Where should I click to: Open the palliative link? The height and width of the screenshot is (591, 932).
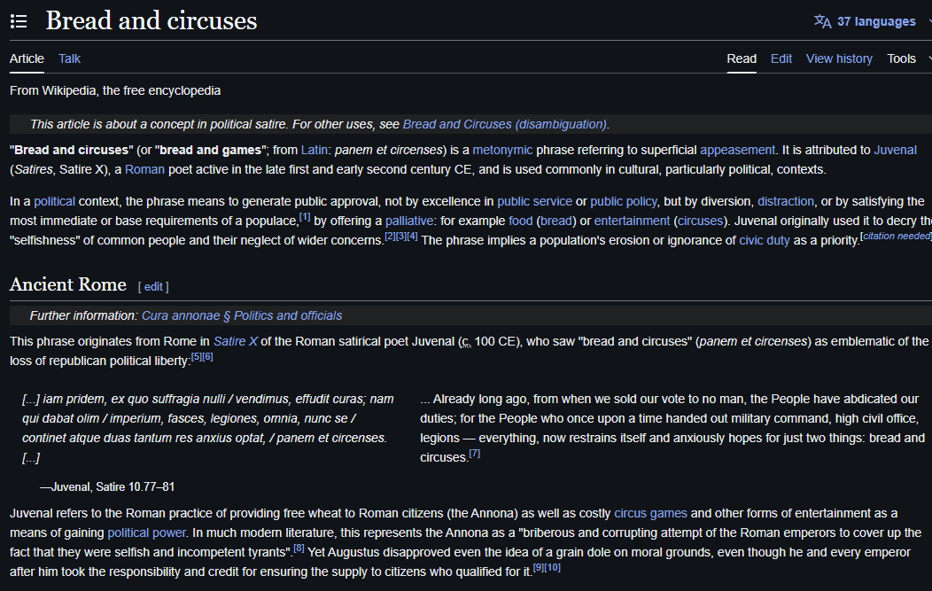pyautogui.click(x=409, y=222)
